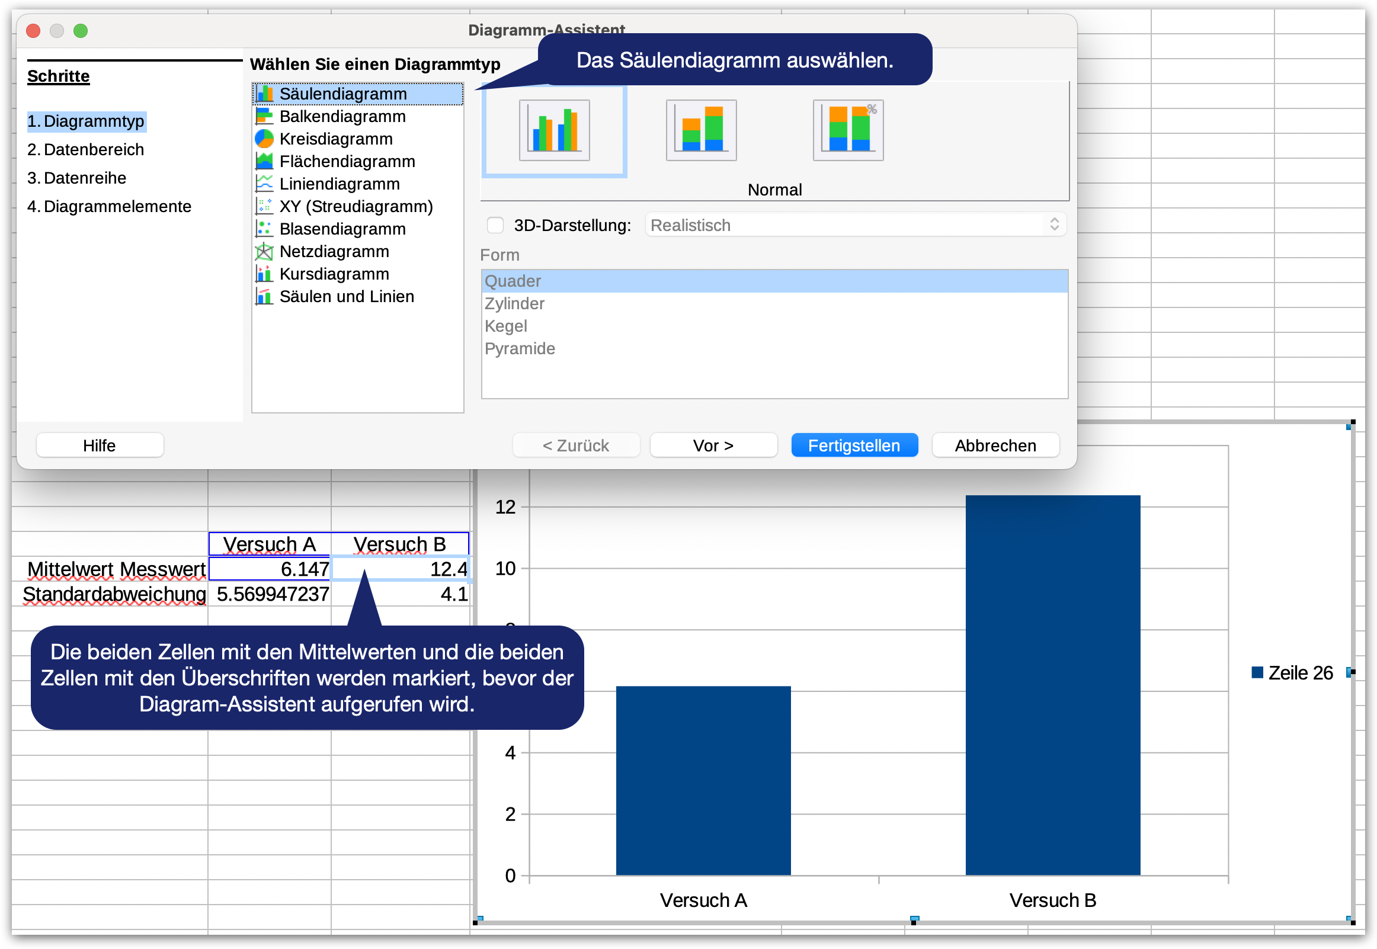Screen dimensions: 1377x949
Task: Choose the Liniendiagramm icon entry
Action: pyautogui.click(x=264, y=184)
